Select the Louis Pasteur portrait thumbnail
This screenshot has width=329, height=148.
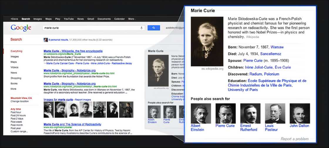[x=275, y=113]
